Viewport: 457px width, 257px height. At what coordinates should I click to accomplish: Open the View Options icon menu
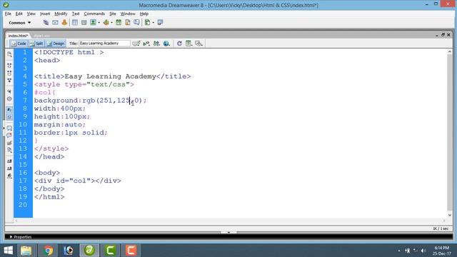189,44
